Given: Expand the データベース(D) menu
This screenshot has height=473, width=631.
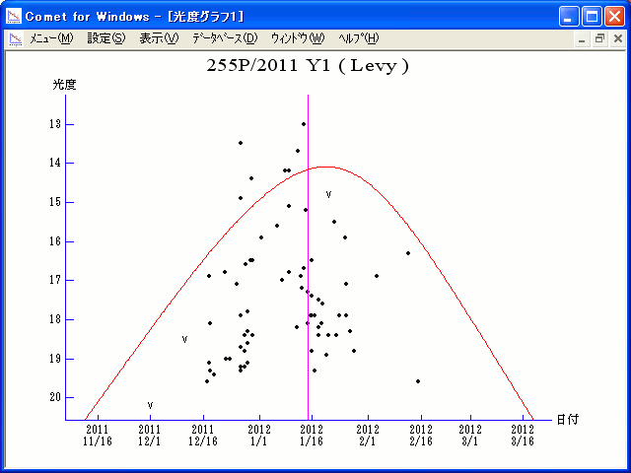Looking at the screenshot, I should (225, 38).
